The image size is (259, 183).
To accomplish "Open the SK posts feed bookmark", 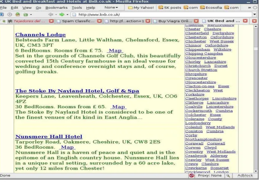I will pos(170,7).
